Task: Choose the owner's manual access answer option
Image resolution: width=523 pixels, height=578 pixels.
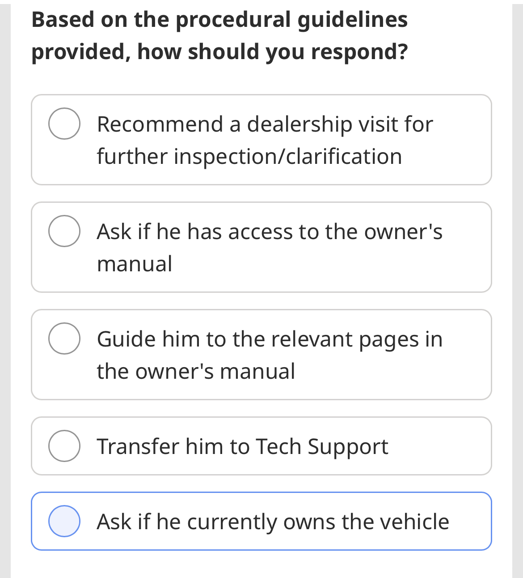Action: pos(261,246)
